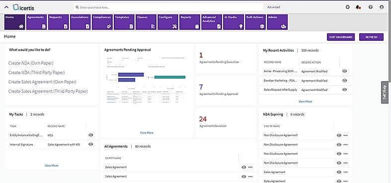Go to the Home tile
The height and width of the screenshot is (183, 391).
click(15, 22)
